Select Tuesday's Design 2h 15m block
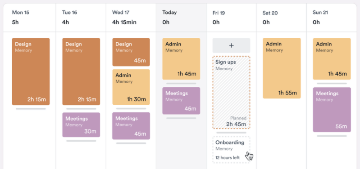Screen dimensions: 360x169 click(x=81, y=71)
